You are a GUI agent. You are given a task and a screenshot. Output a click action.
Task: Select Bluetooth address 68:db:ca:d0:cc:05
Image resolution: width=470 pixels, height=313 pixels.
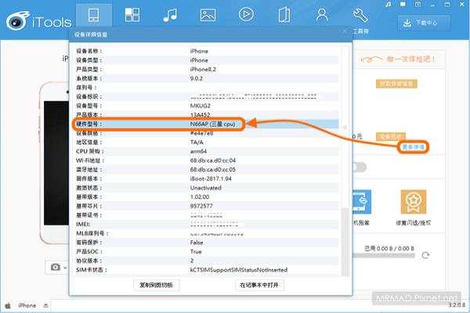coord(213,170)
